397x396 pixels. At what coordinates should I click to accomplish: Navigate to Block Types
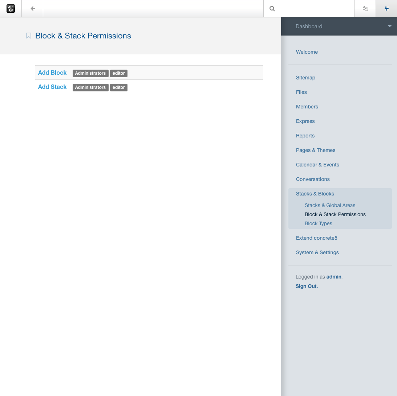318,223
